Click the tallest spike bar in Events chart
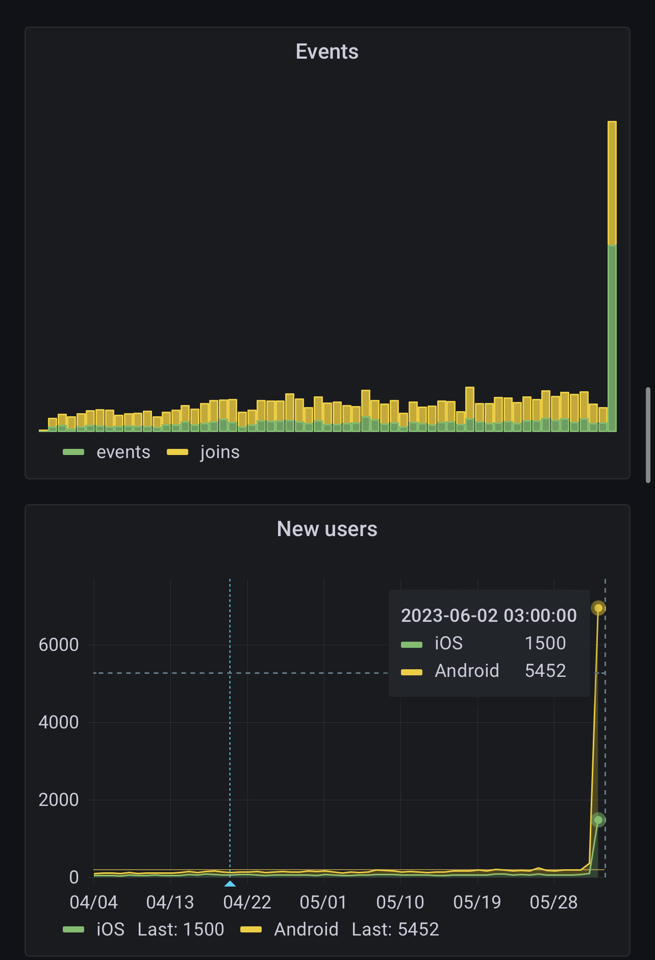The width and height of the screenshot is (655, 960). click(612, 276)
